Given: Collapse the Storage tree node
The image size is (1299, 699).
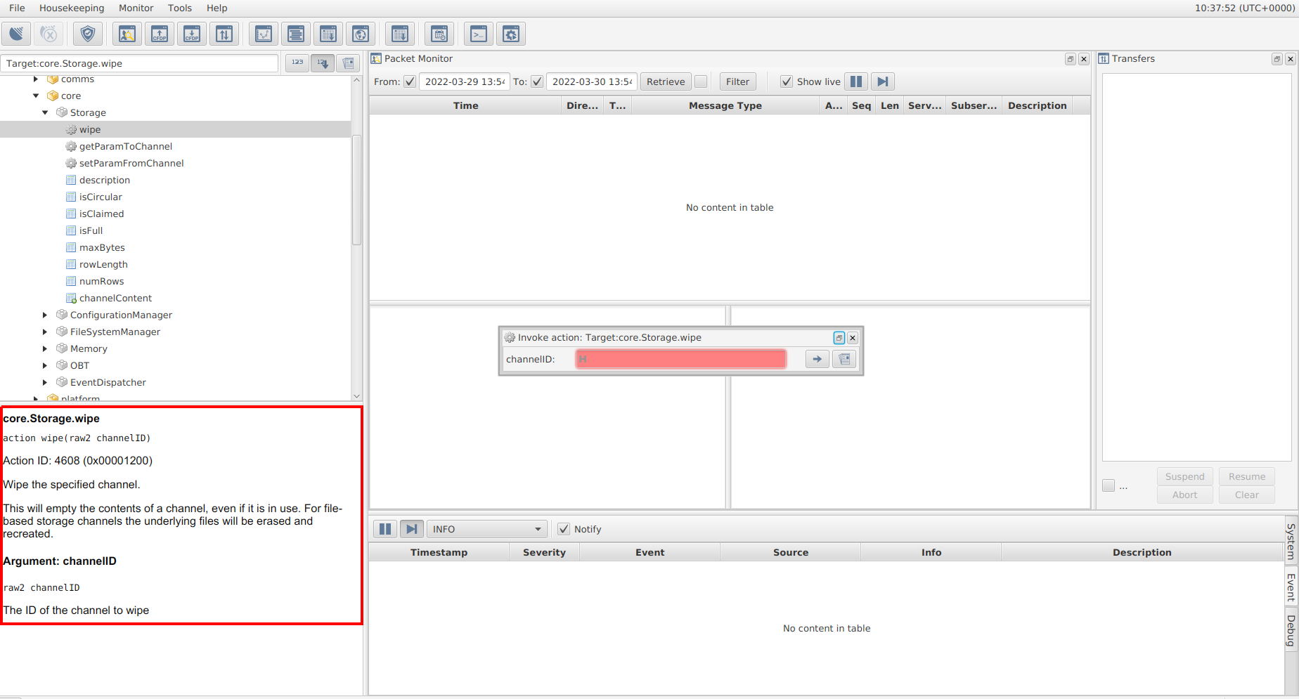Looking at the screenshot, I should (x=45, y=112).
